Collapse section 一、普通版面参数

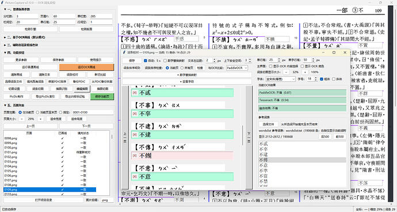(x=5, y=9)
